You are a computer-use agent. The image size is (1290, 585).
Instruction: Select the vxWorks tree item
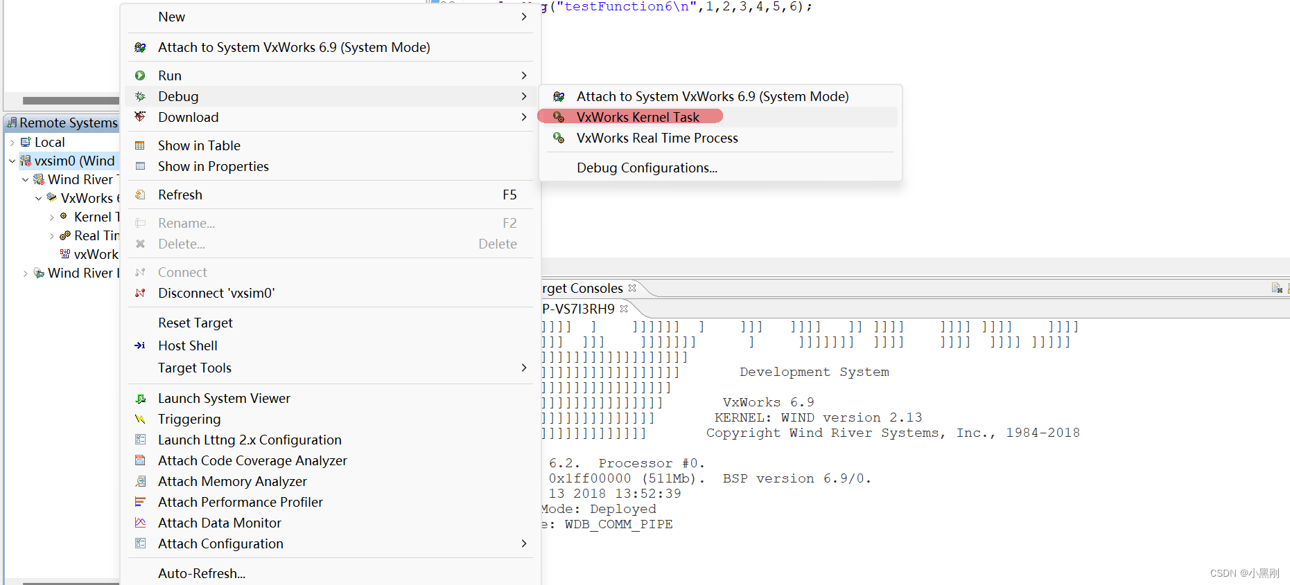pos(89,254)
